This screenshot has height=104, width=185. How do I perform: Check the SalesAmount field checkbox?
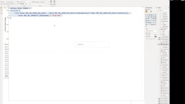point(160,76)
